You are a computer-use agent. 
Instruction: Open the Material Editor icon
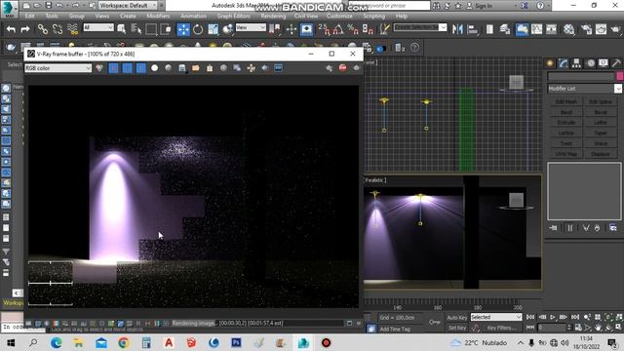tap(569, 29)
